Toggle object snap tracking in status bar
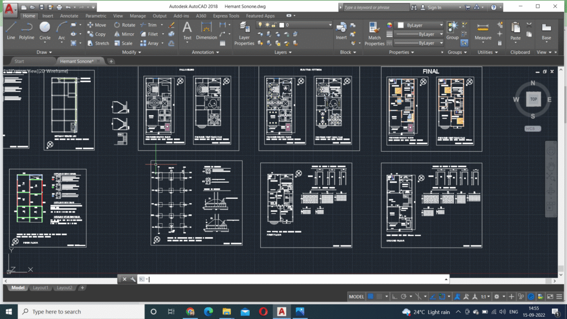The image size is (567, 319). [433, 297]
